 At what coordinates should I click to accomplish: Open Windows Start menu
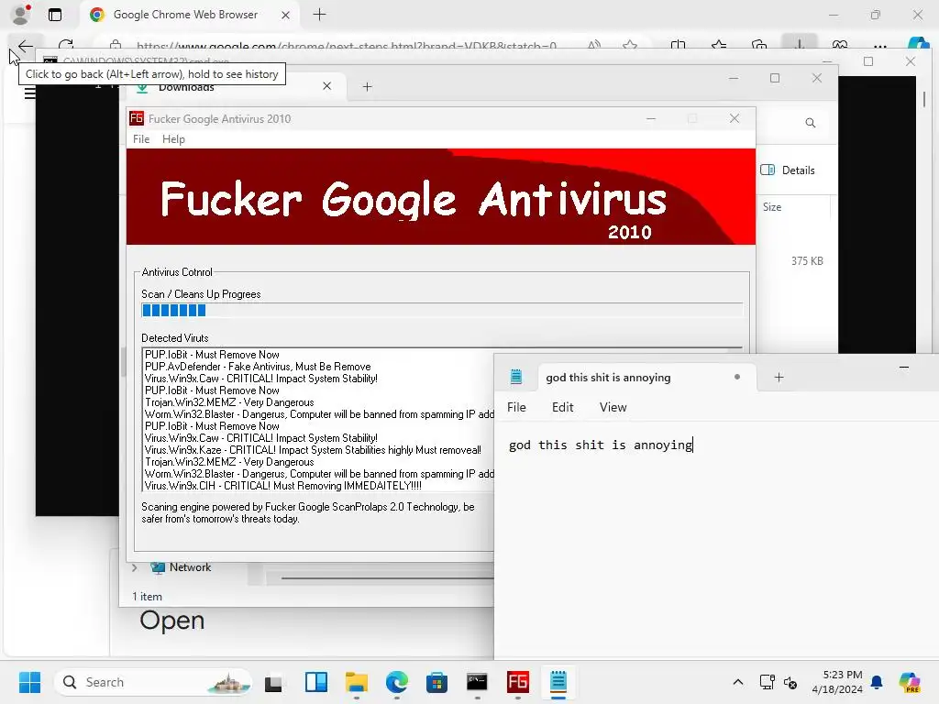(x=29, y=682)
